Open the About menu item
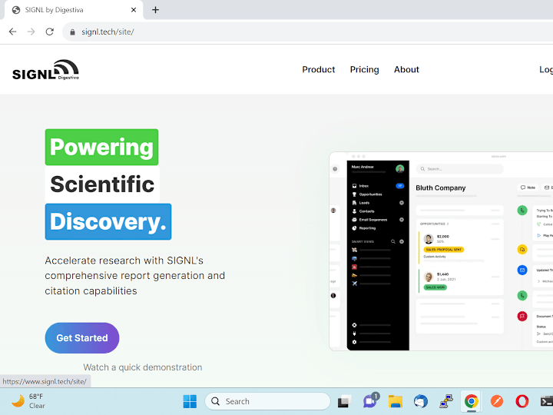The image size is (553, 415). [x=406, y=69]
